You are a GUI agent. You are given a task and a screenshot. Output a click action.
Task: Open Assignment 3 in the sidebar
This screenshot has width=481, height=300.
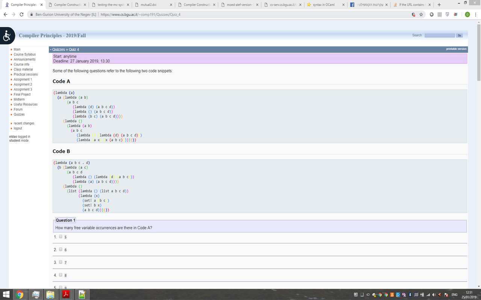click(x=23, y=89)
